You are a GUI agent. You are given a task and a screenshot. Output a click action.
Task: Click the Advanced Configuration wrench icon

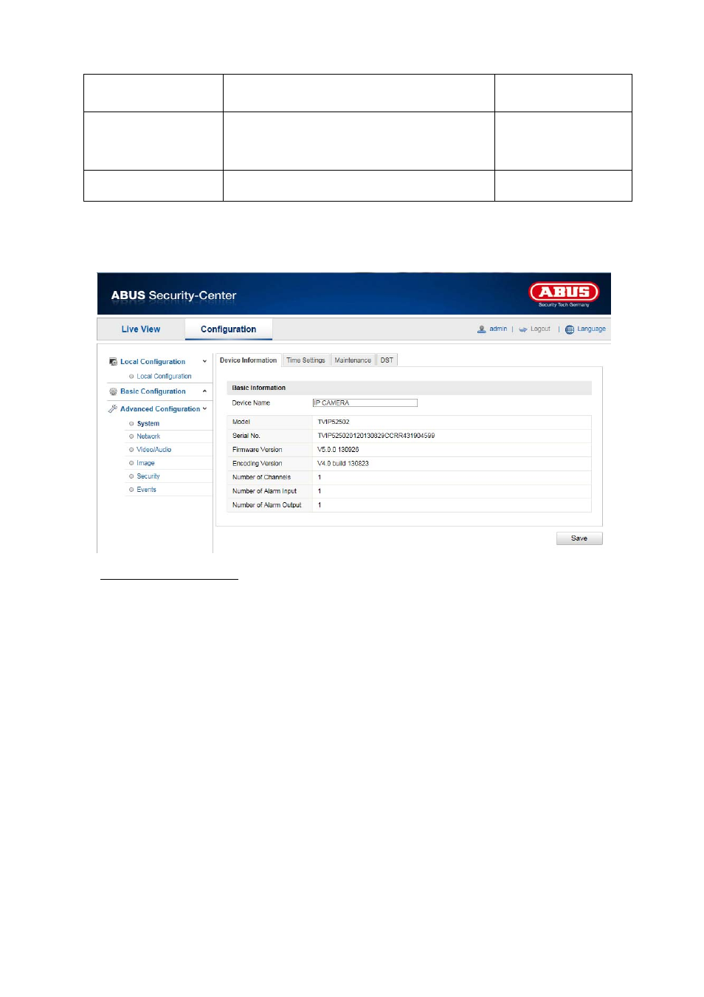tap(113, 408)
